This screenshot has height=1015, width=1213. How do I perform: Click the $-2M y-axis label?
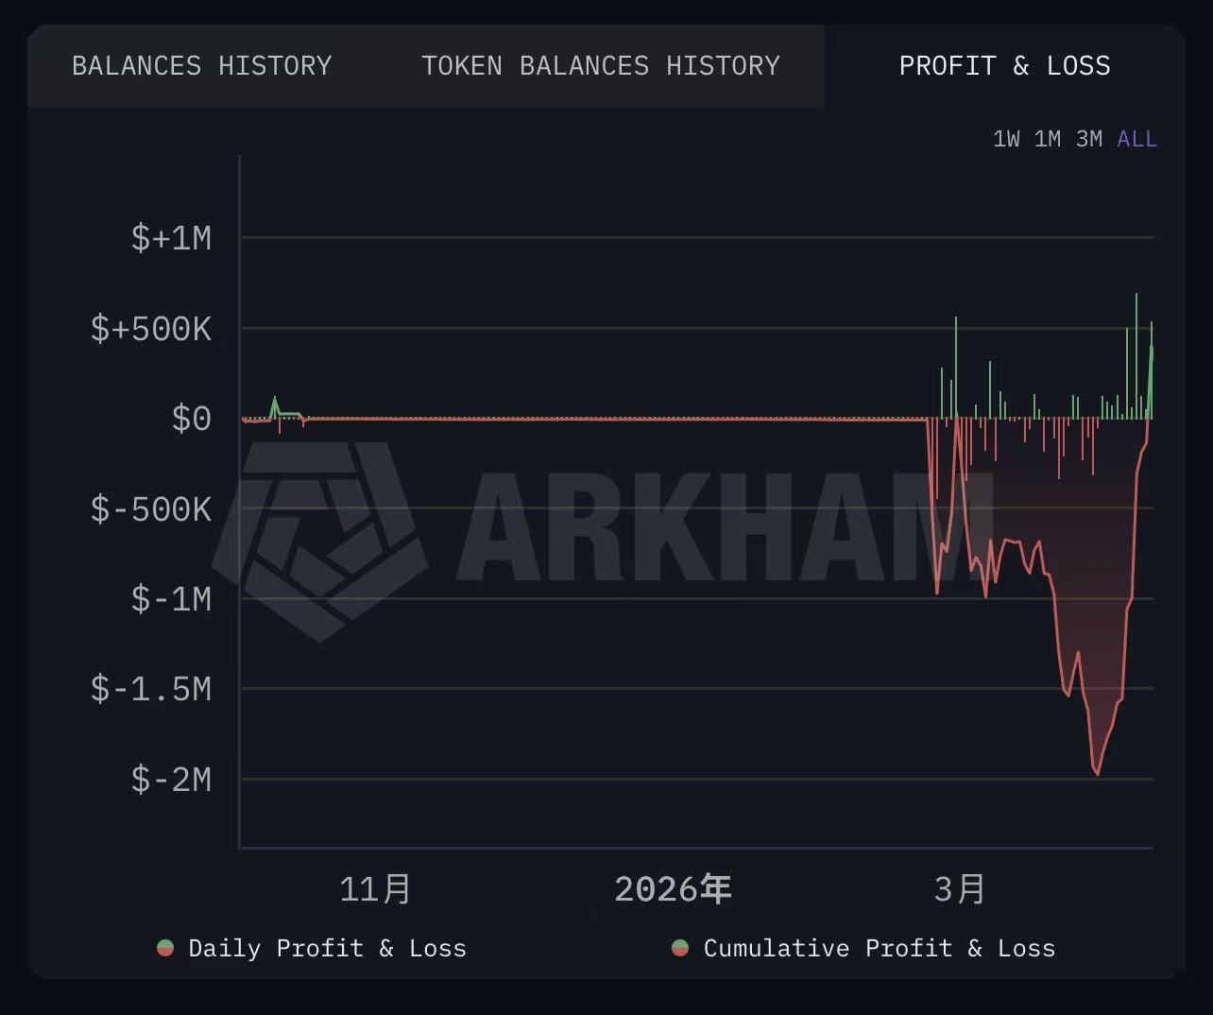pyautogui.click(x=171, y=780)
